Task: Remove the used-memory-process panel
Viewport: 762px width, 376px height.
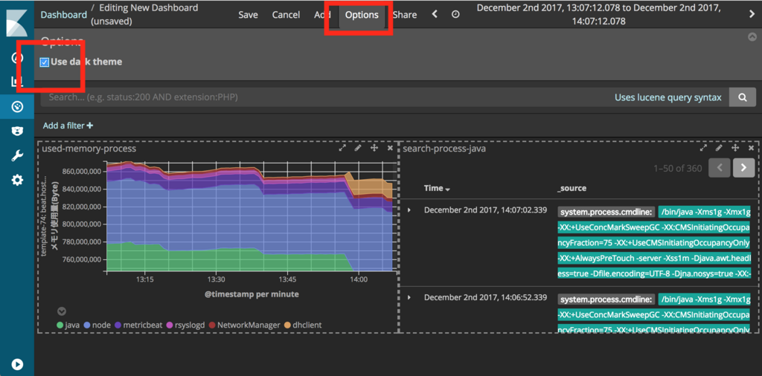Action: [x=390, y=148]
